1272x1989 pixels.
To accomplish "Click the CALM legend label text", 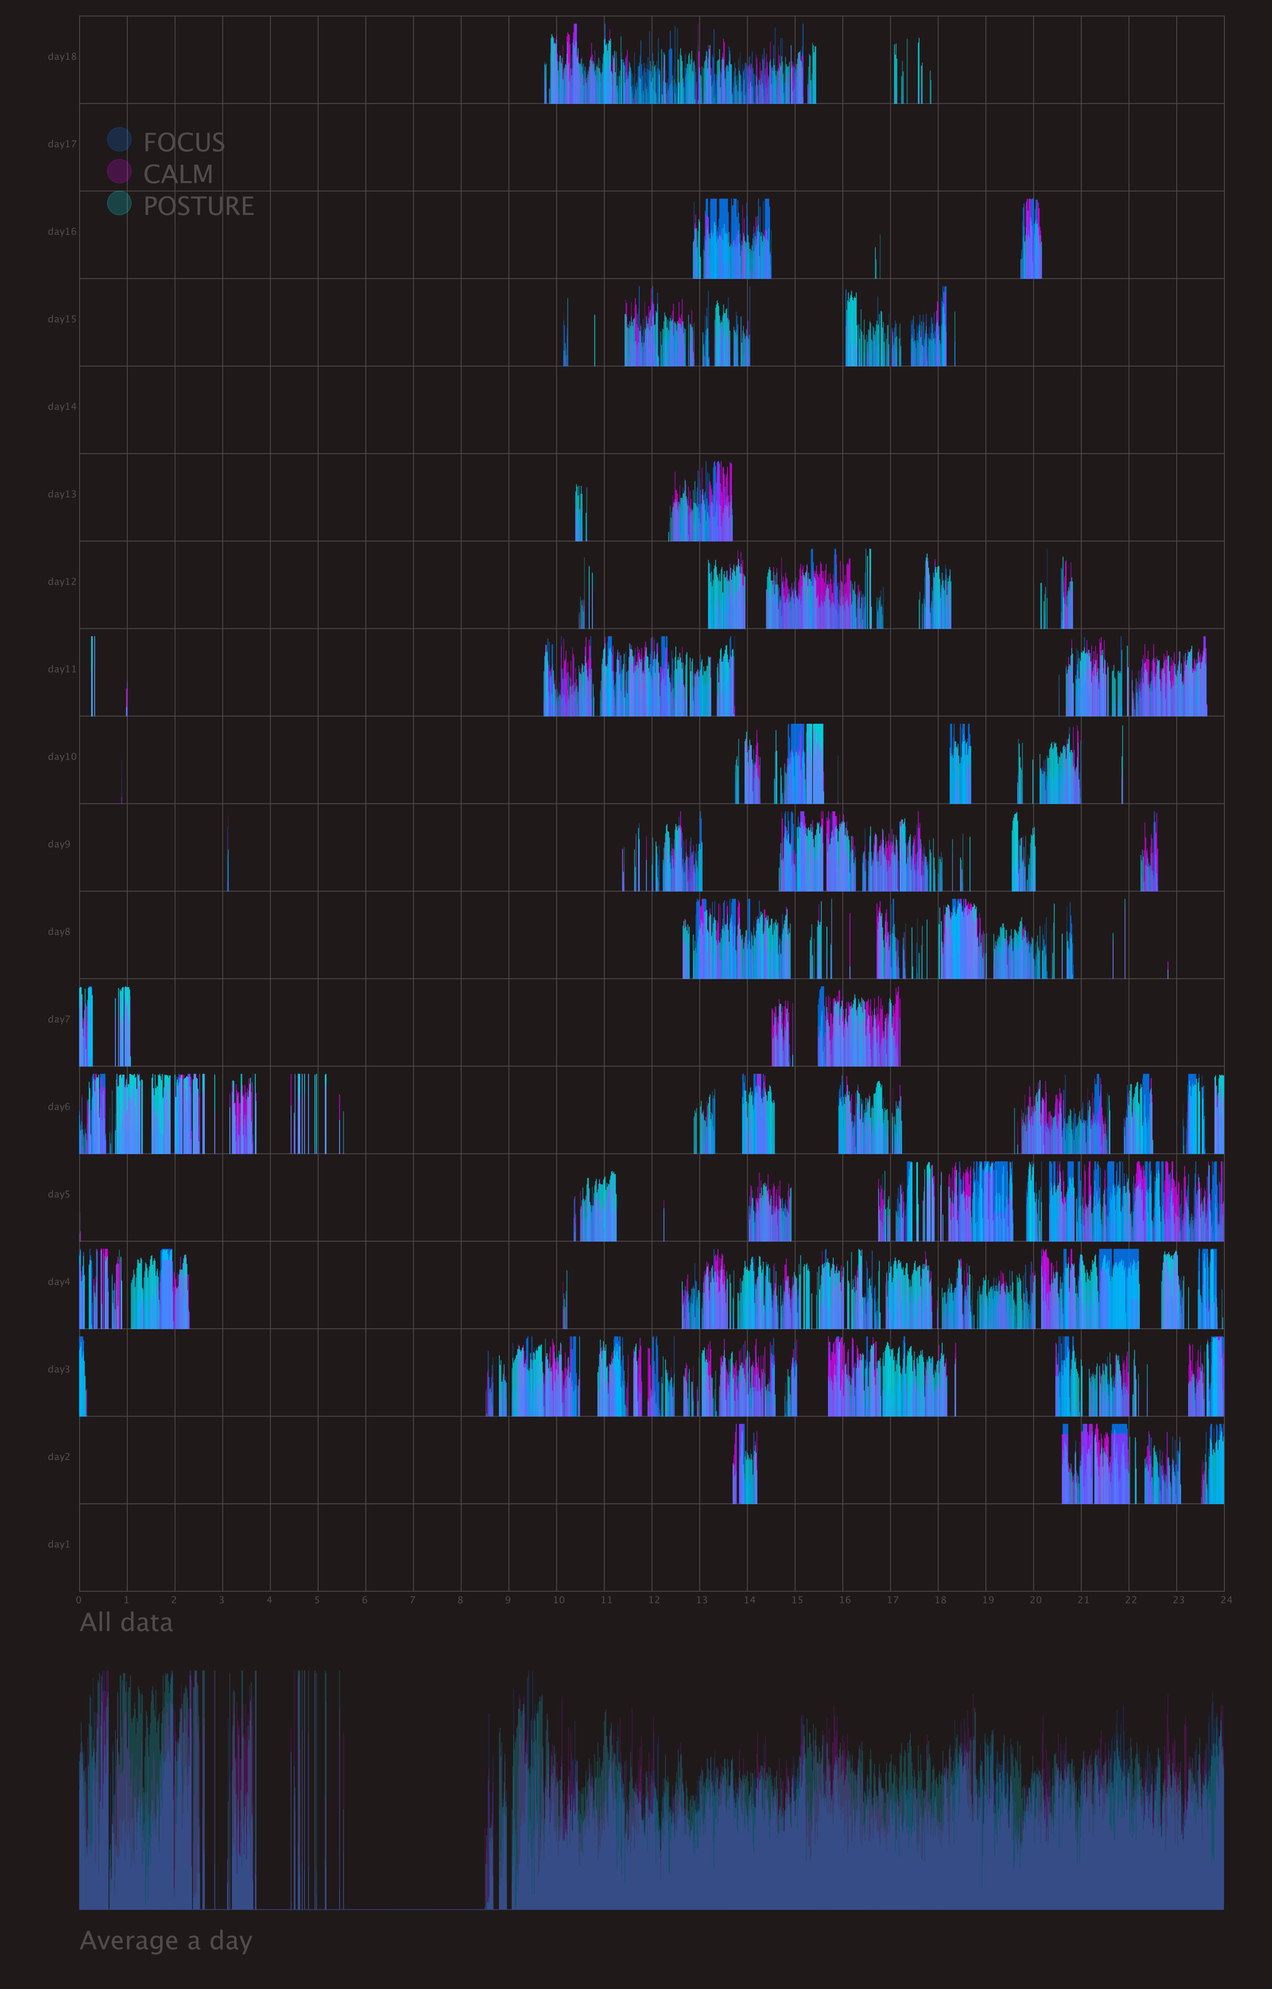I will tap(177, 174).
